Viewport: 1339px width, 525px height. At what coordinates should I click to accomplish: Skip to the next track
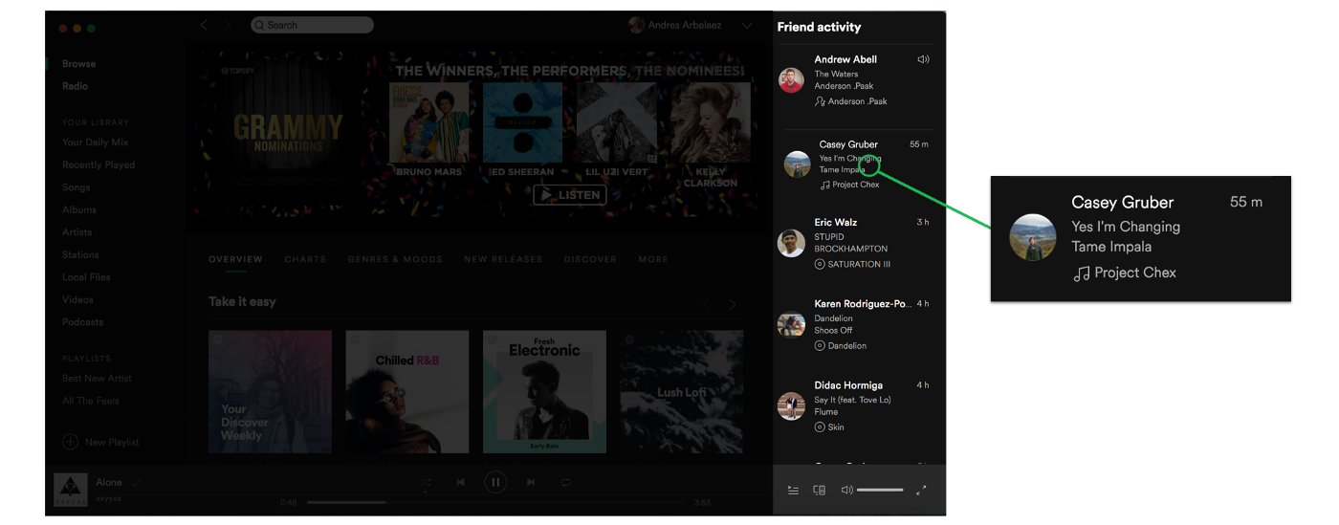531,483
